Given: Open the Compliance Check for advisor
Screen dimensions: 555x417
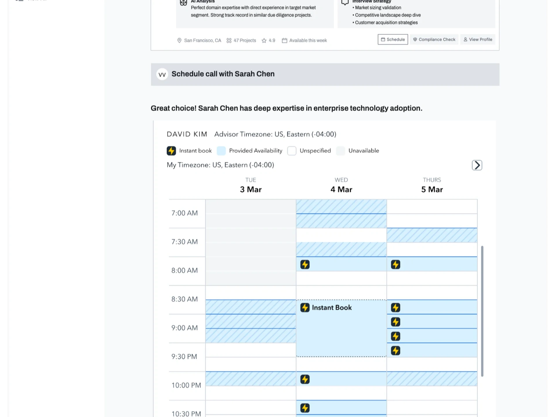Looking at the screenshot, I should pyautogui.click(x=434, y=39).
